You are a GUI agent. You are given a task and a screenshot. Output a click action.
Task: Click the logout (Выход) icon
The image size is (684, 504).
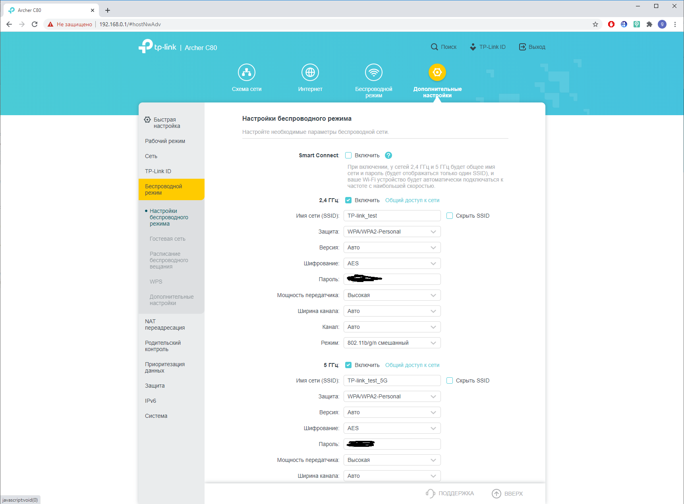[522, 47]
